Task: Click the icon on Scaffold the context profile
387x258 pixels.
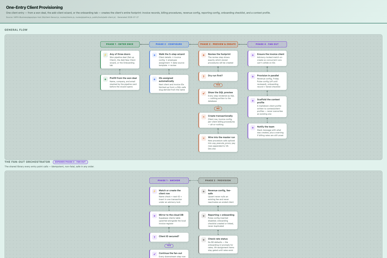Action: point(253,101)
